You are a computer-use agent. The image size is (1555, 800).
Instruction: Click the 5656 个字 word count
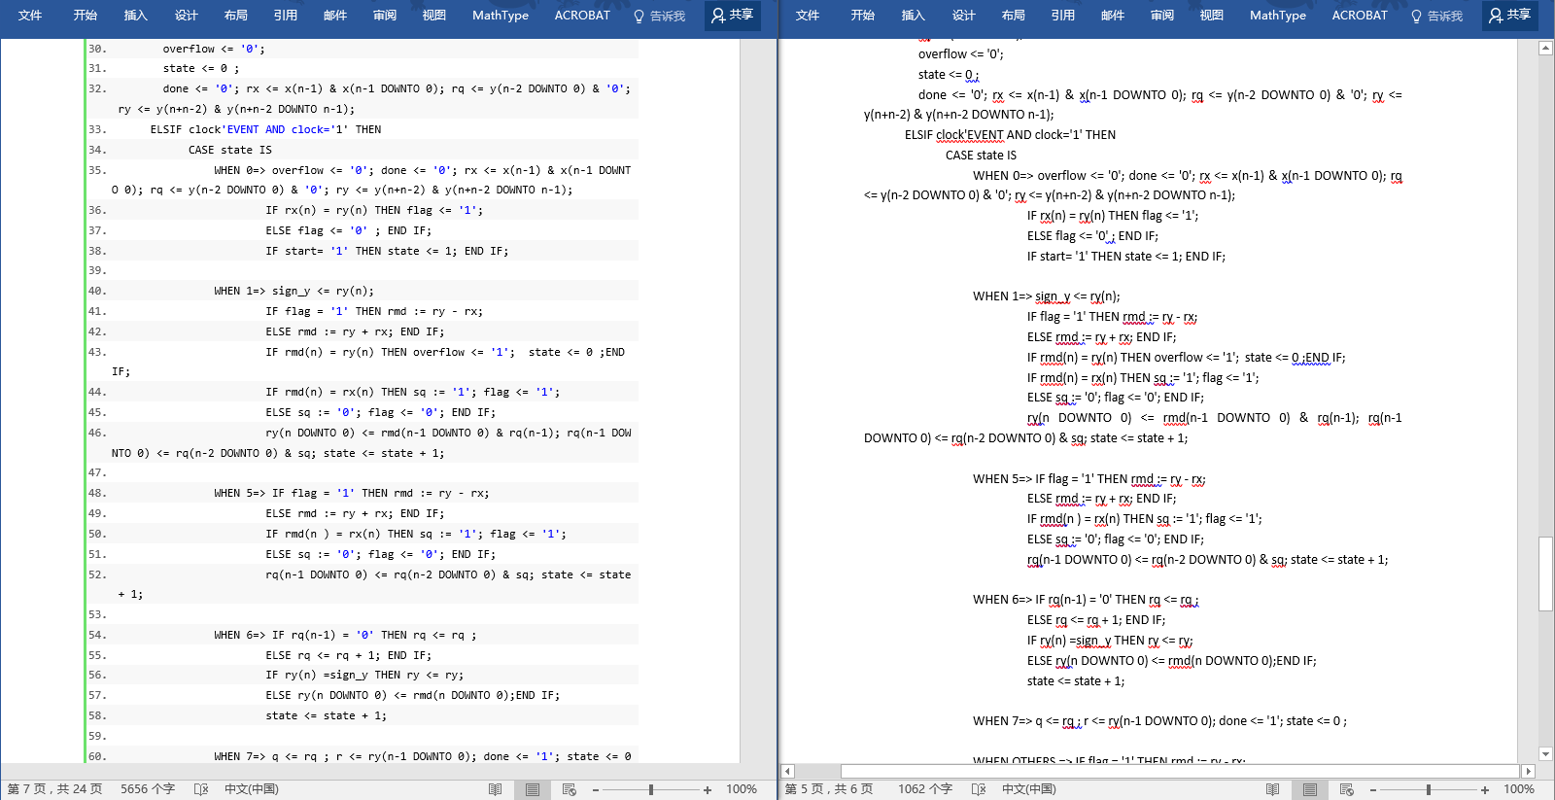(x=148, y=789)
